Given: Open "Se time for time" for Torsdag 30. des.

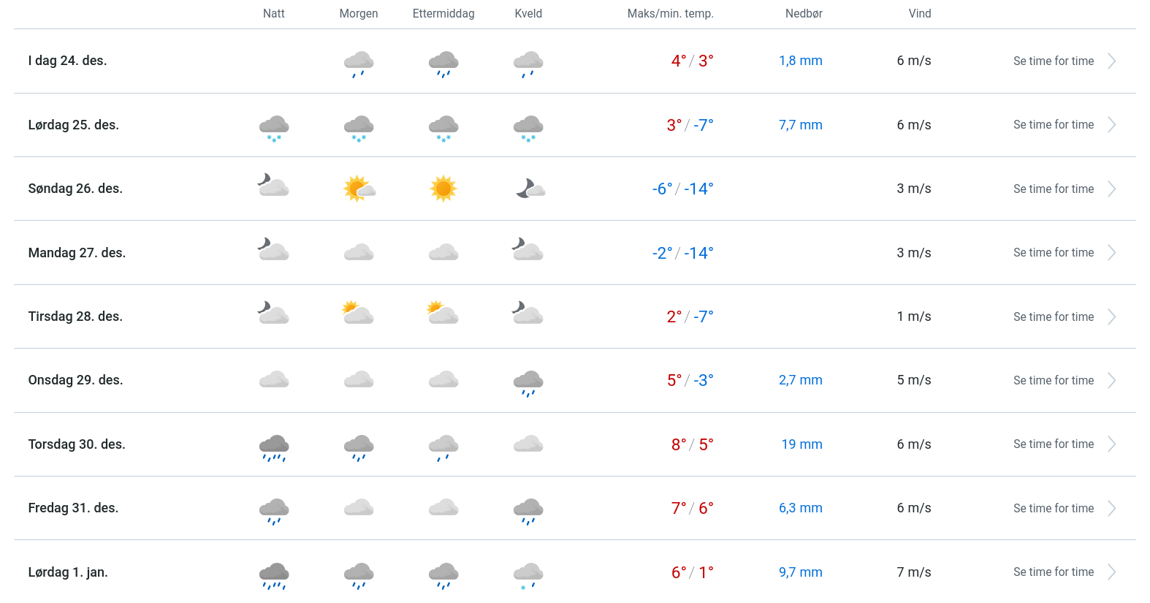Looking at the screenshot, I should (x=1053, y=444).
